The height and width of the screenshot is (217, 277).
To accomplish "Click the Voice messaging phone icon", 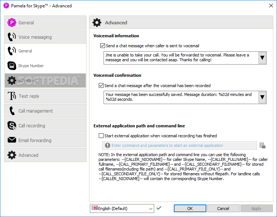I will [12, 37].
